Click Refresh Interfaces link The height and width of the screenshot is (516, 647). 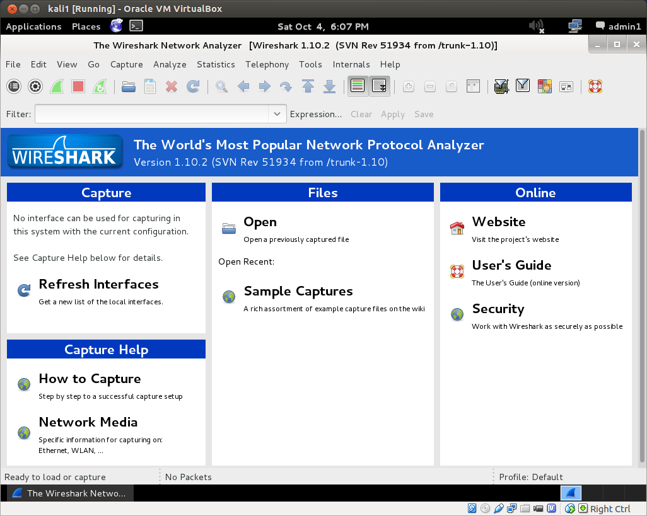click(x=98, y=284)
